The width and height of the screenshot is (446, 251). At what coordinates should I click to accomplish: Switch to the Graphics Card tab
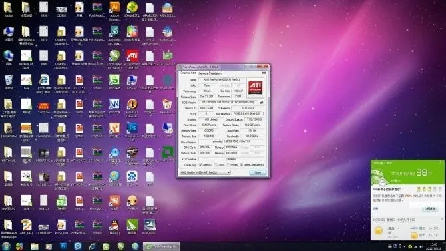[188, 73]
